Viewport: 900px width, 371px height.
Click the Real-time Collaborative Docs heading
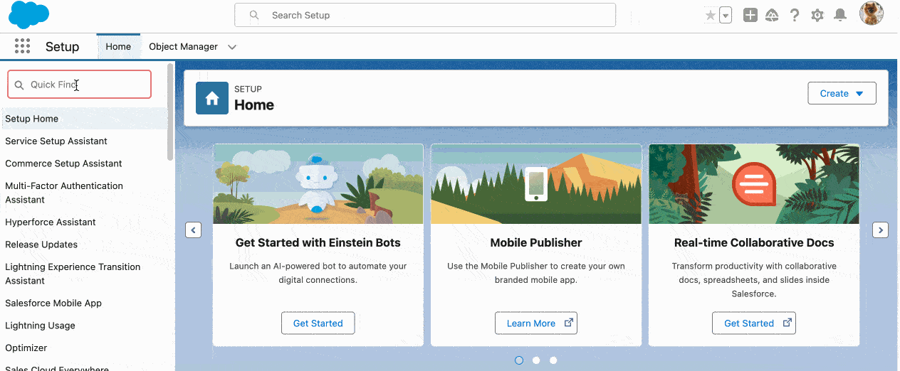(754, 242)
